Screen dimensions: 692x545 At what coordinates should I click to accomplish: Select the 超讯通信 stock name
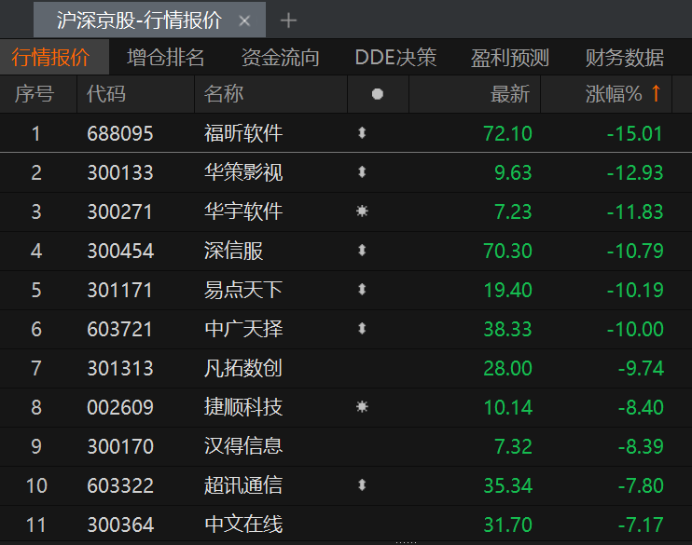243,485
